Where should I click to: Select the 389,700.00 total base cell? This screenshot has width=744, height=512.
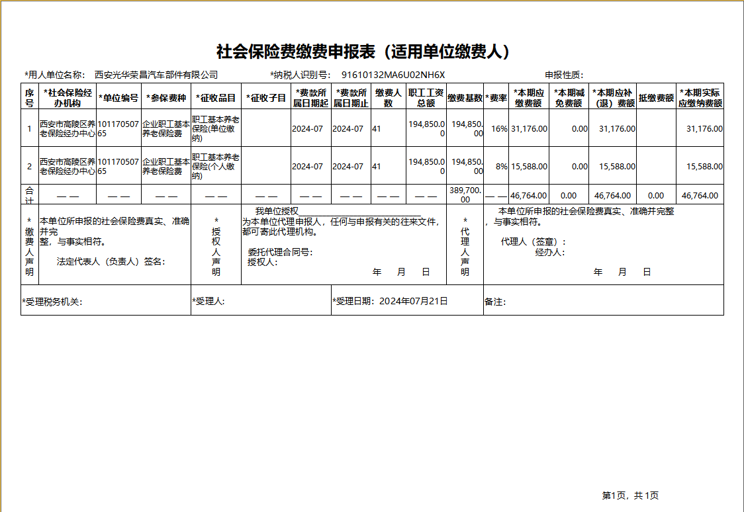(465, 195)
